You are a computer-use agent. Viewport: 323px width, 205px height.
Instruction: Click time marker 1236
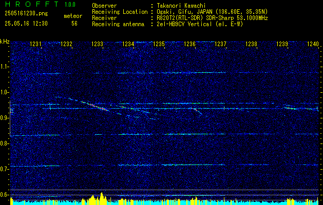click(x=189, y=44)
